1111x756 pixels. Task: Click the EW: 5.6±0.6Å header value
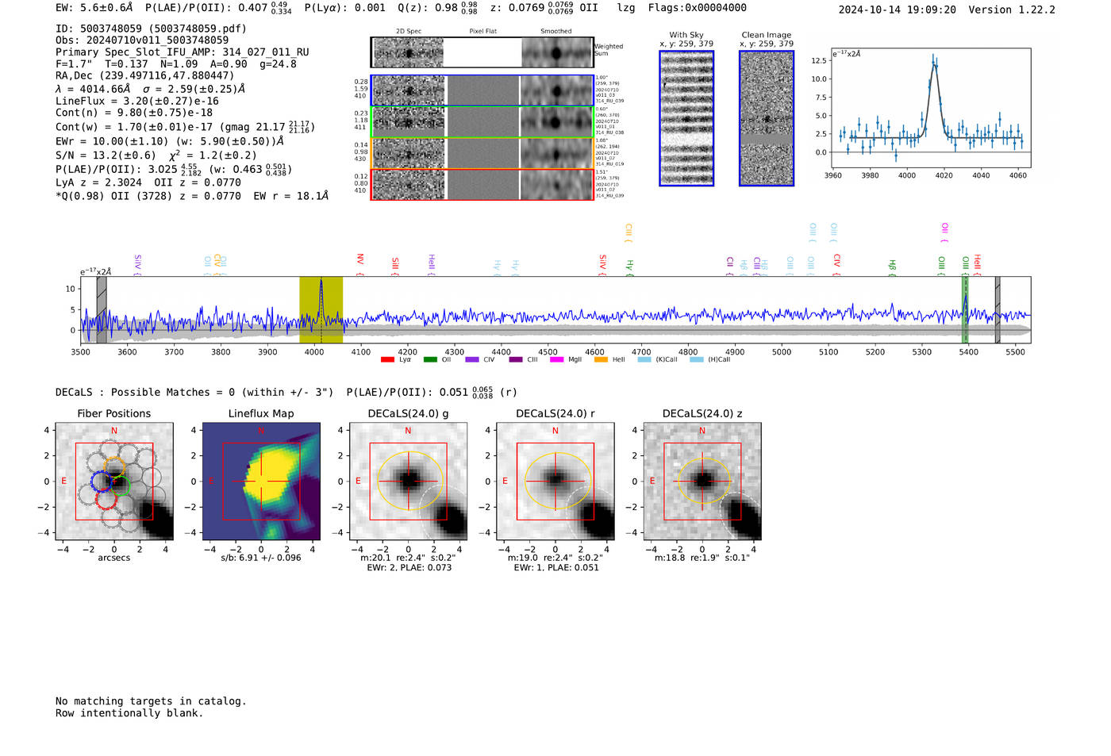pos(94,8)
